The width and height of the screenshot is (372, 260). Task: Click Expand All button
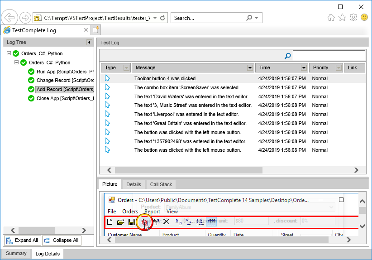click(23, 240)
